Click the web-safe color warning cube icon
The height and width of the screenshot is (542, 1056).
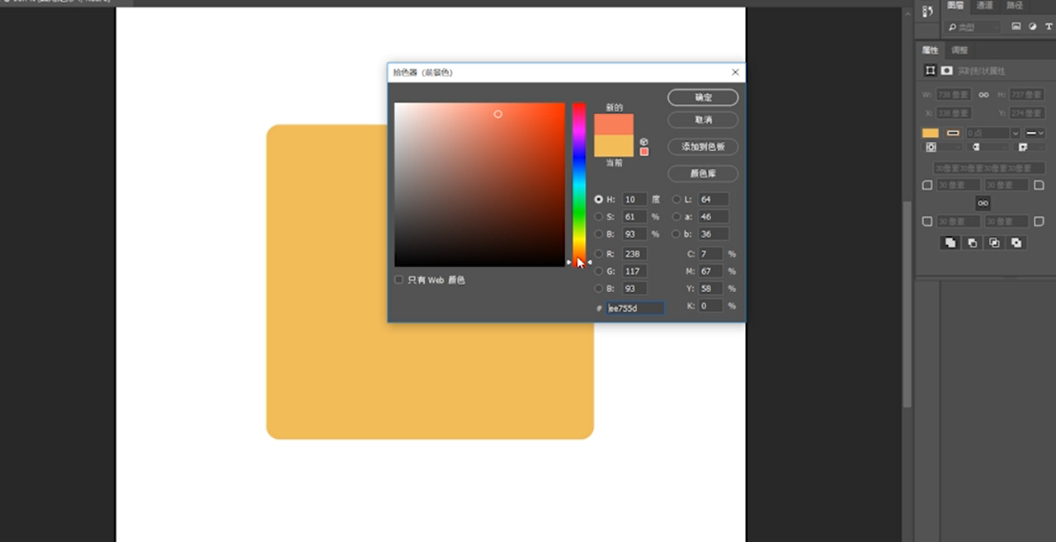[x=644, y=142]
